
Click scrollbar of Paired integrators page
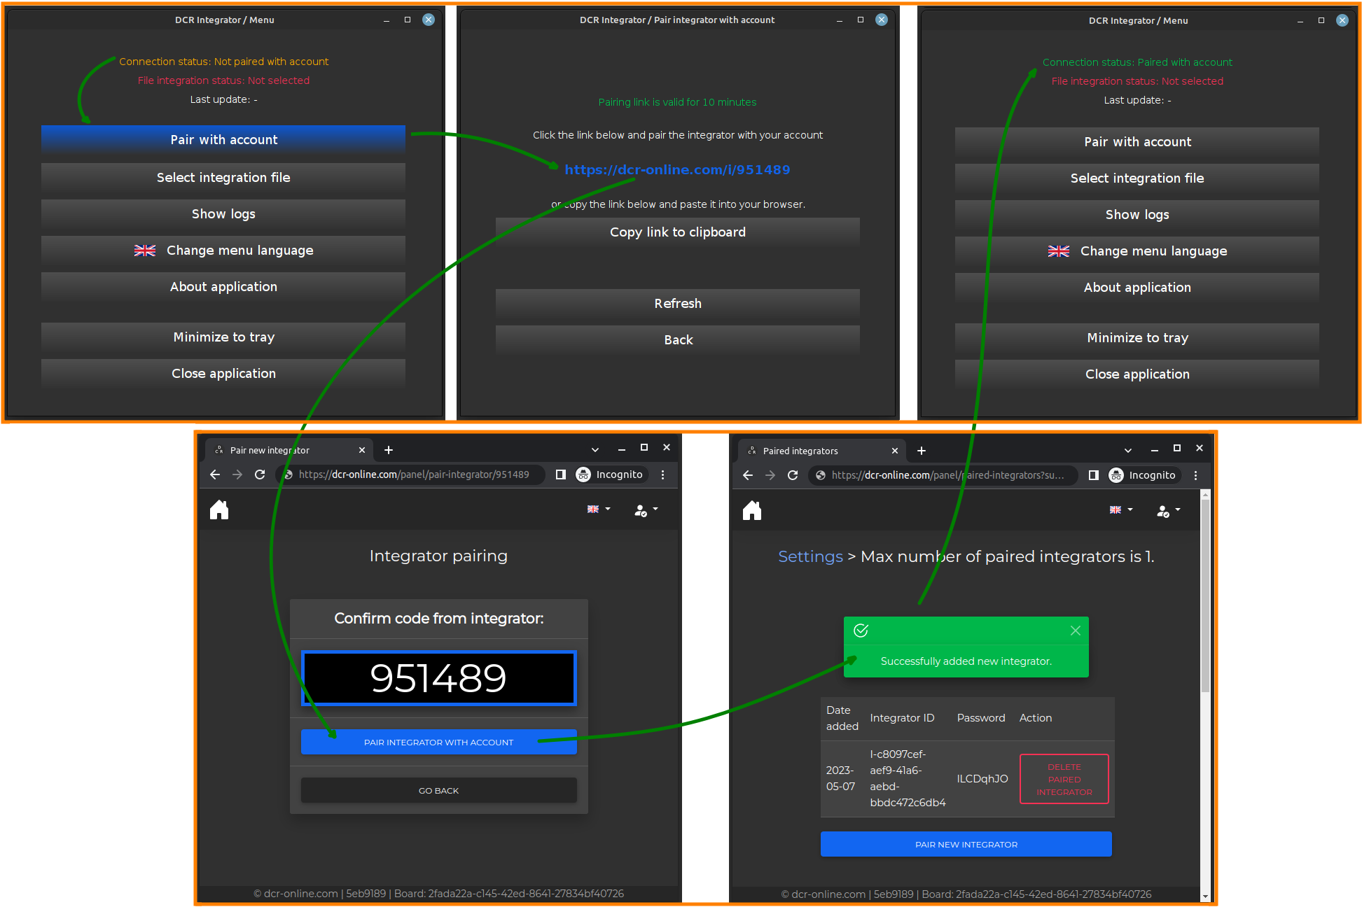coord(1205,595)
